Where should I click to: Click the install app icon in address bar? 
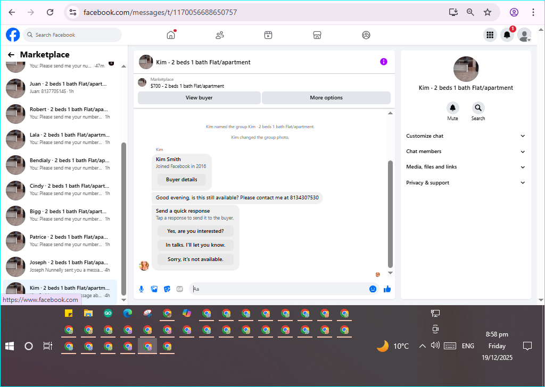[453, 13]
